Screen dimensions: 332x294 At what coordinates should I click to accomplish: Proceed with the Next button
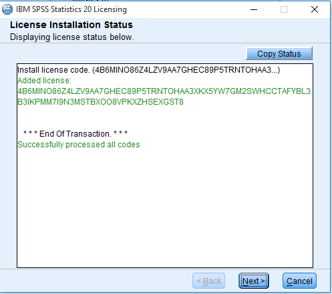254,281
